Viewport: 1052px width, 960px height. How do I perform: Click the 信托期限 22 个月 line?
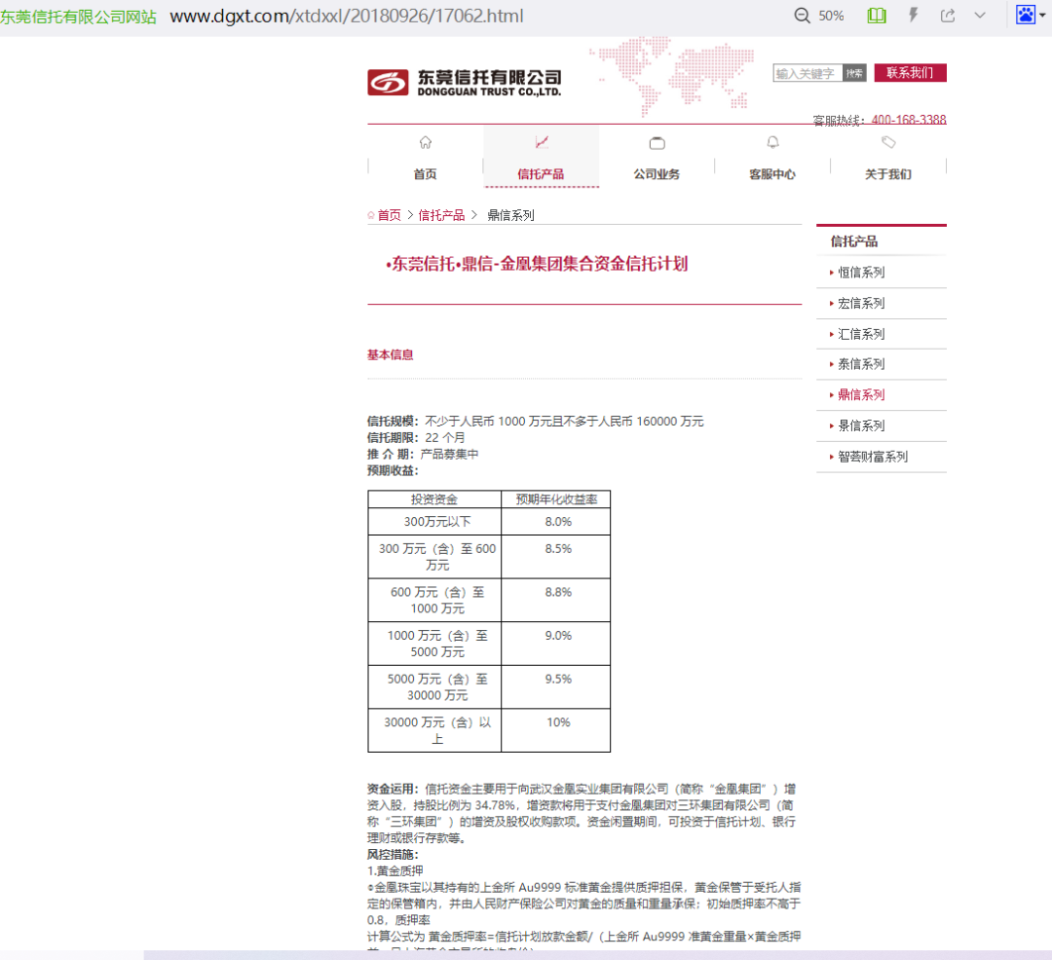(416, 438)
